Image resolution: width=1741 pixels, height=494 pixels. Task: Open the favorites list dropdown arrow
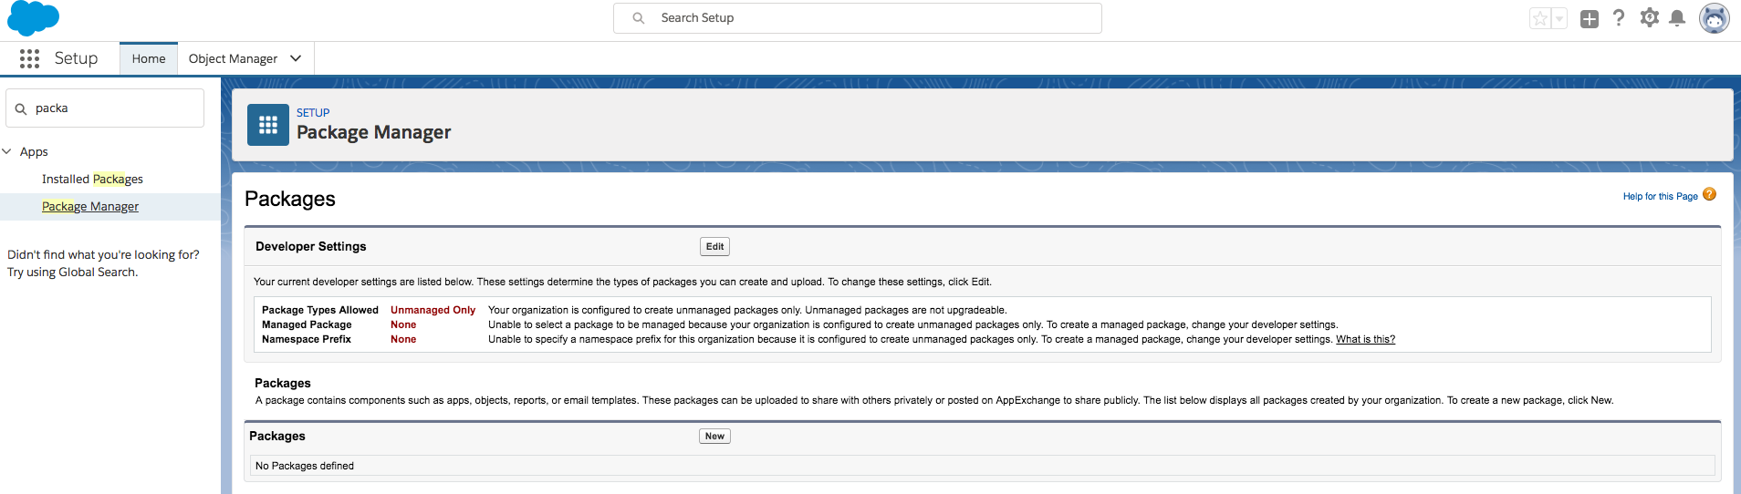point(1559,18)
